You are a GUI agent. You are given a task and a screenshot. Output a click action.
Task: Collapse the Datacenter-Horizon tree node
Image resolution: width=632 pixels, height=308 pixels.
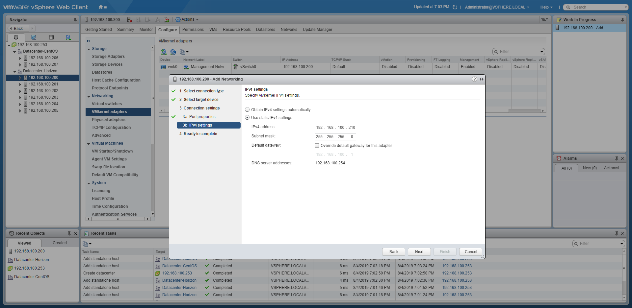click(x=14, y=71)
